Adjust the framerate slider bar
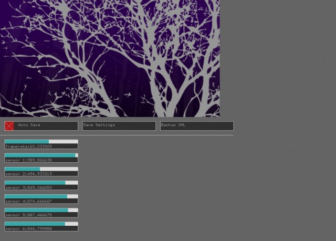 [41, 142]
